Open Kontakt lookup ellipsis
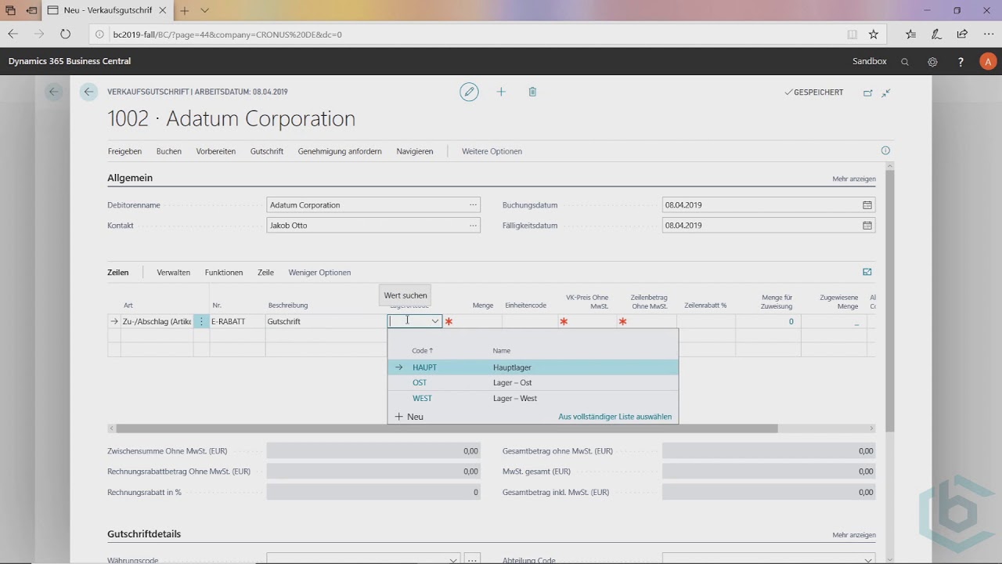Screen dimensions: 1002x564 tap(473, 226)
